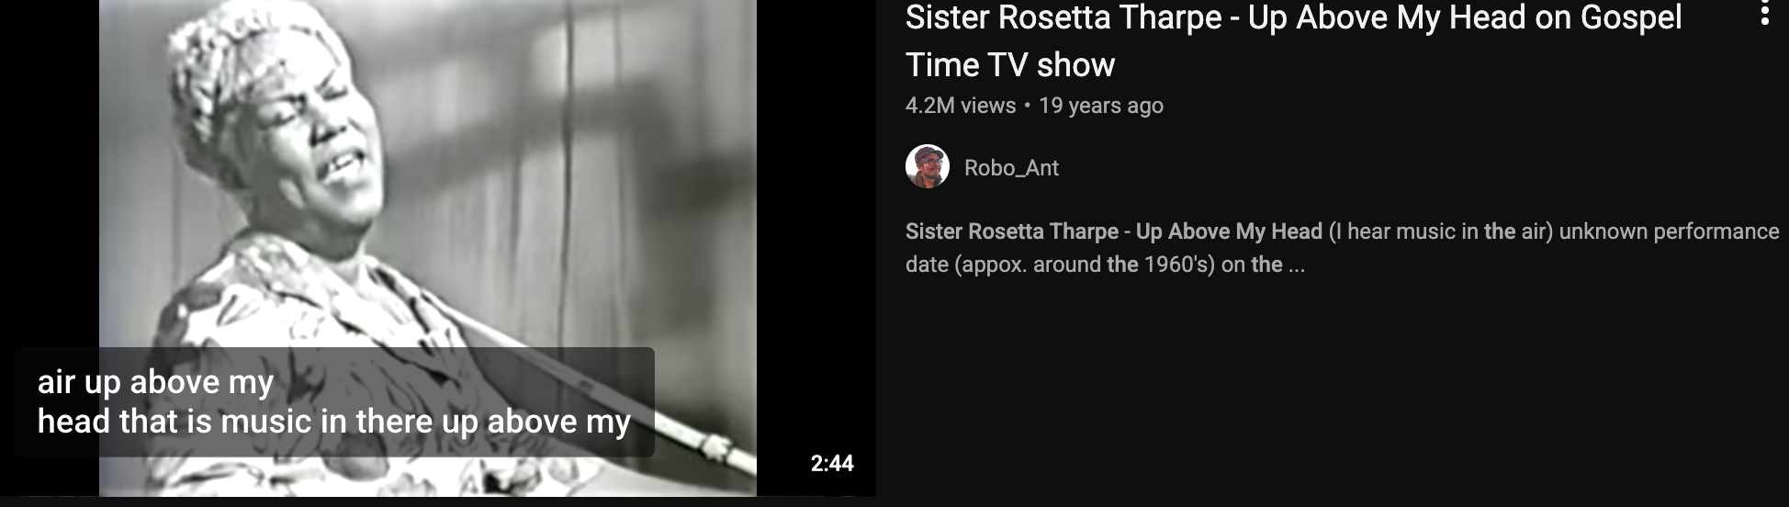Click the 4.2M views text
This screenshot has height=507, width=1789.
(x=961, y=106)
